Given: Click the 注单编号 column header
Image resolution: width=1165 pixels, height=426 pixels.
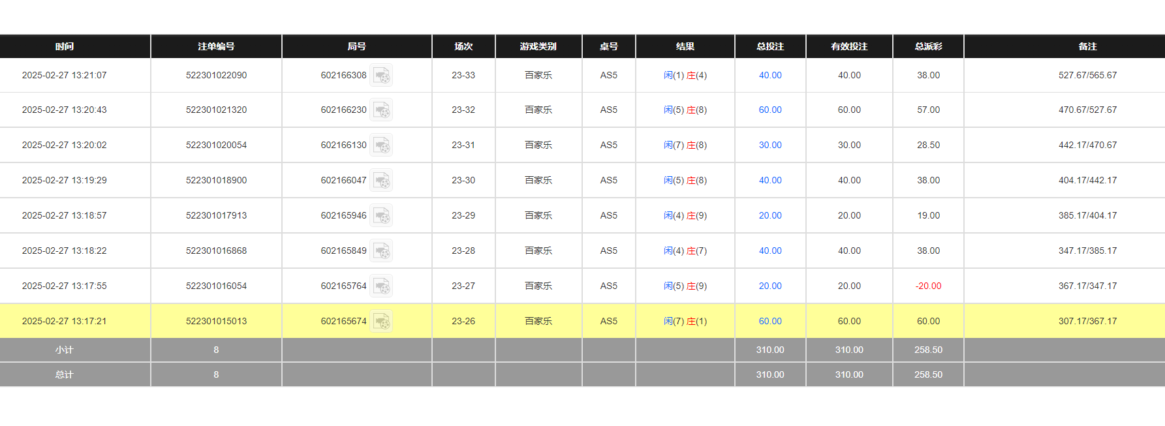Looking at the screenshot, I should (x=216, y=47).
